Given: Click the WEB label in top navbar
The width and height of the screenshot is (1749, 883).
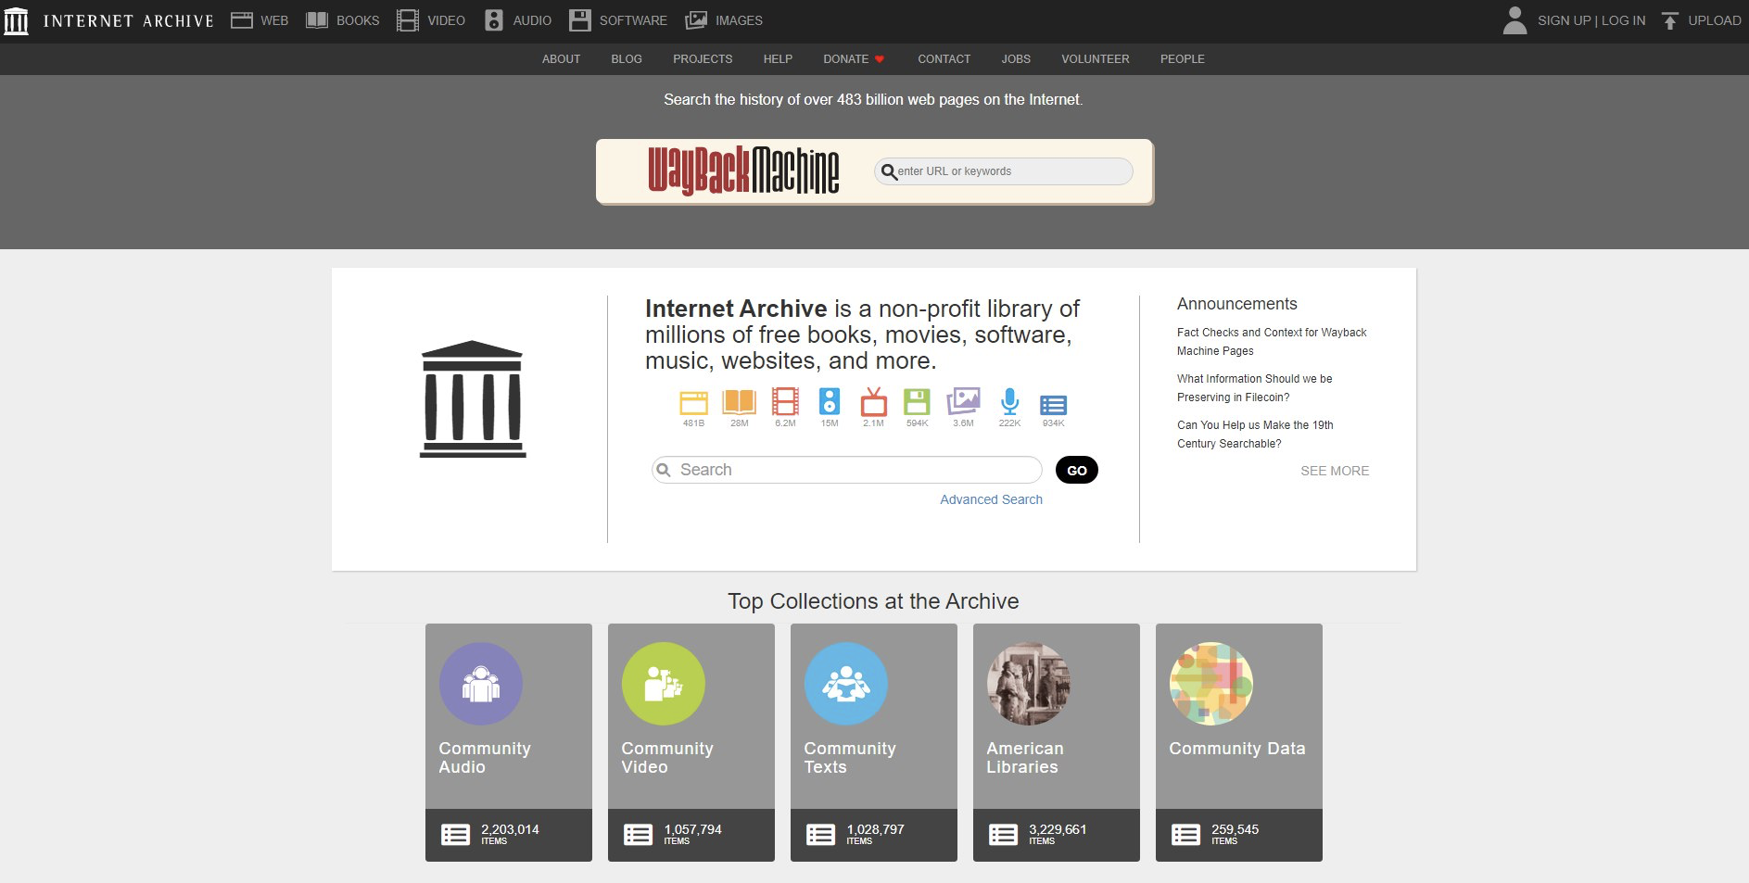Looking at the screenshot, I should [x=274, y=20].
